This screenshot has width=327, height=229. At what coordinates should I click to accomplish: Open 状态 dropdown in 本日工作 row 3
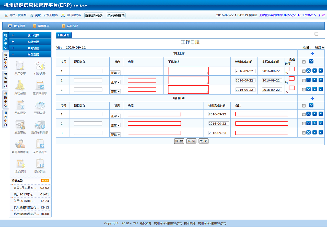tap(115, 91)
